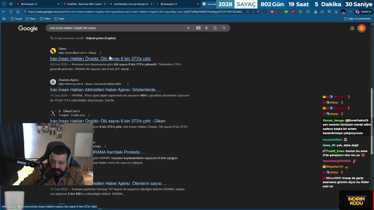Open the Copilot Sohbet et button

363,12
